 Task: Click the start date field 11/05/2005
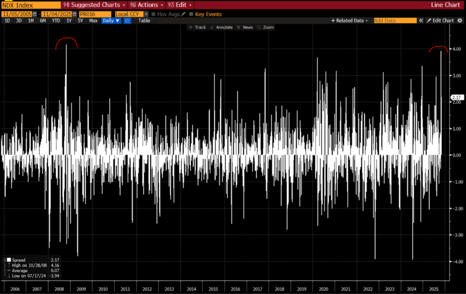17,14
